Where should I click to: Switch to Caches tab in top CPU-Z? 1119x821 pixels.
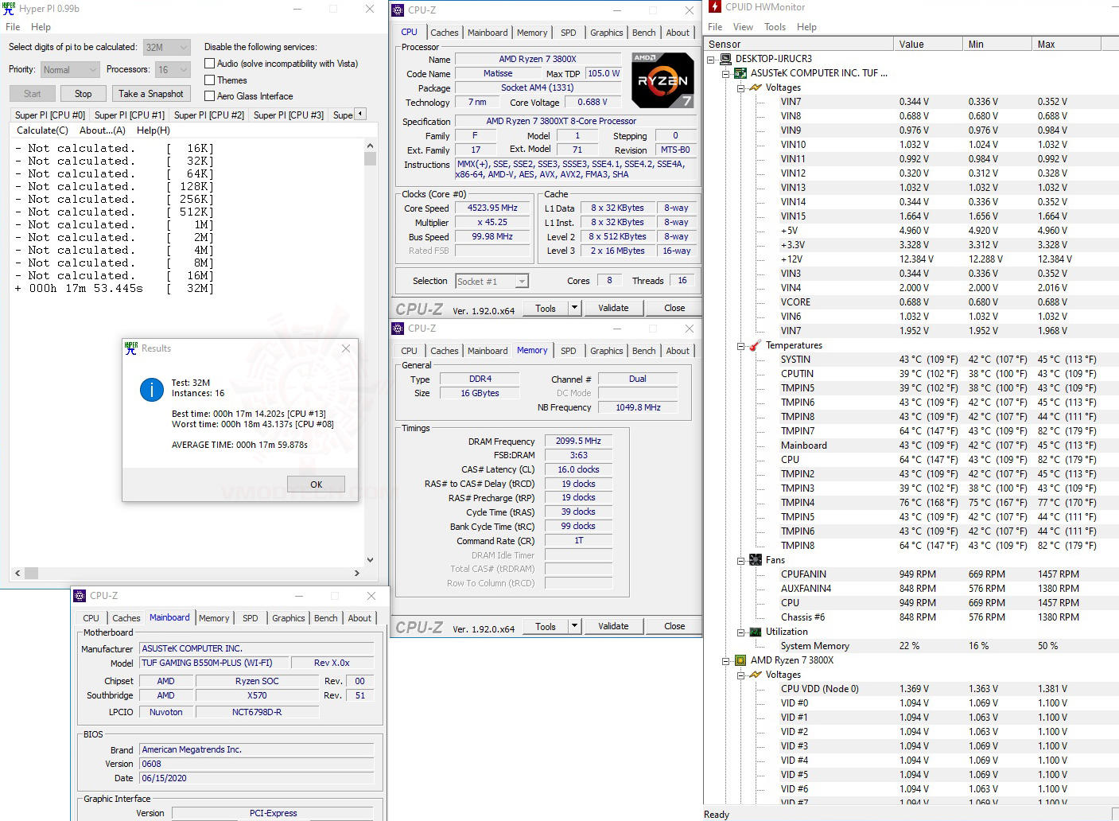coord(444,33)
